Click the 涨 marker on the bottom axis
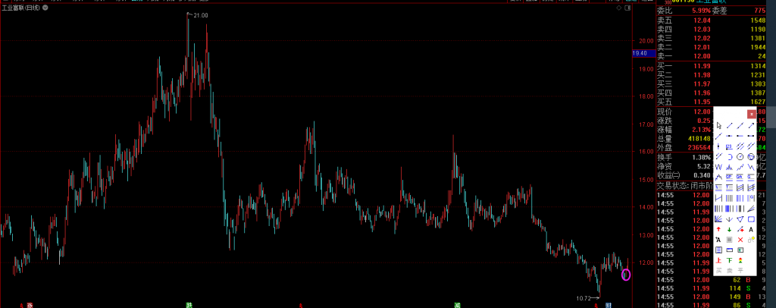 [30, 305]
